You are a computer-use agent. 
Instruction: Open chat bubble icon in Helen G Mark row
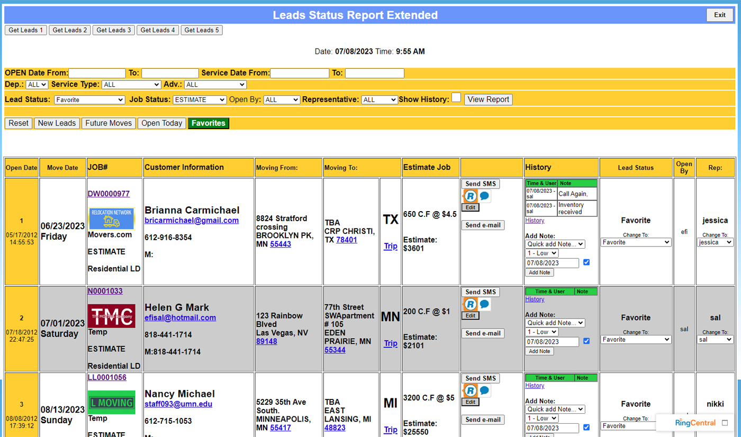tap(484, 304)
